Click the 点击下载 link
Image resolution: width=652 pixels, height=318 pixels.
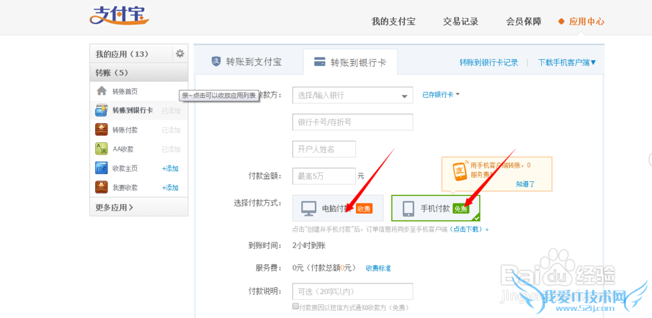point(466,229)
